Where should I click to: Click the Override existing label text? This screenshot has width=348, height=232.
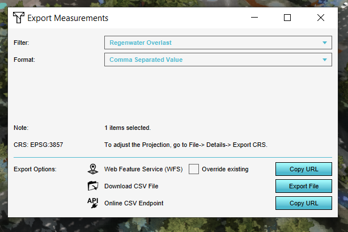click(x=225, y=169)
